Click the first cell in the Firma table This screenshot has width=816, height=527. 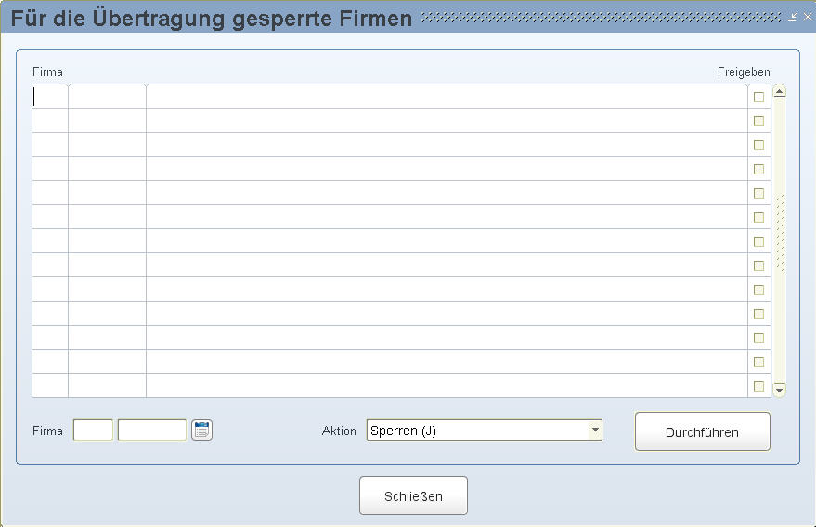tap(50, 96)
